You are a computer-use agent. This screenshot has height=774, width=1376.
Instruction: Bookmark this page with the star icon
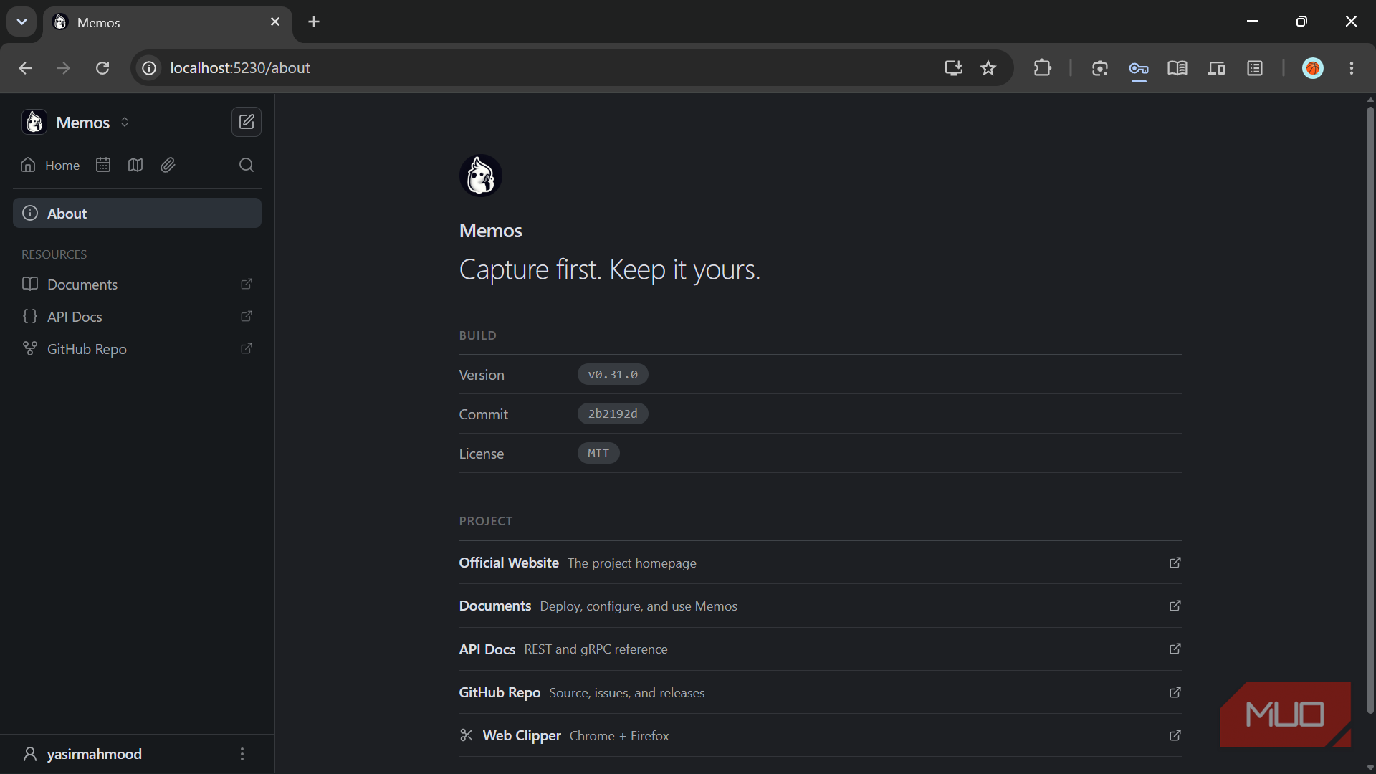click(x=988, y=68)
